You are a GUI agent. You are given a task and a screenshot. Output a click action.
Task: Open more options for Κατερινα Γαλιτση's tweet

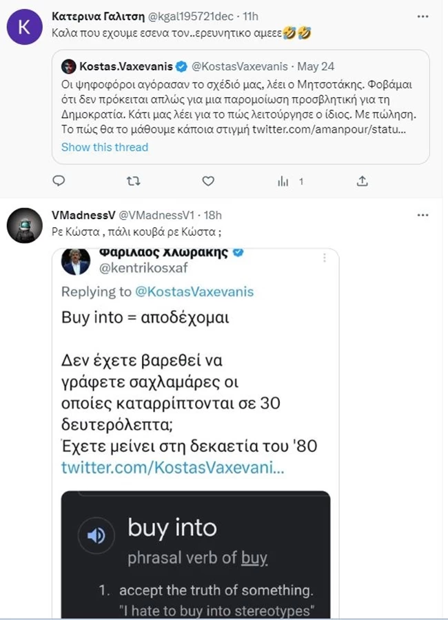pyautogui.click(x=422, y=15)
